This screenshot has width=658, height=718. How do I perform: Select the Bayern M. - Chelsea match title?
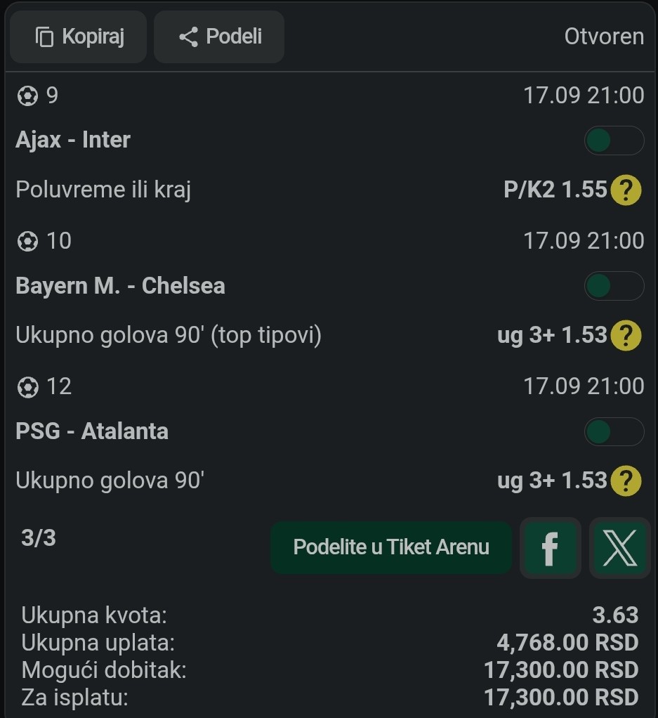click(x=120, y=286)
